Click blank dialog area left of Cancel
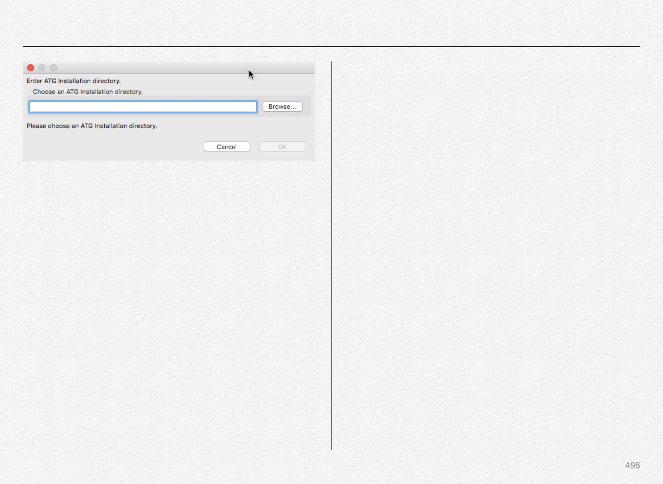The height and width of the screenshot is (484, 663). tap(113, 147)
